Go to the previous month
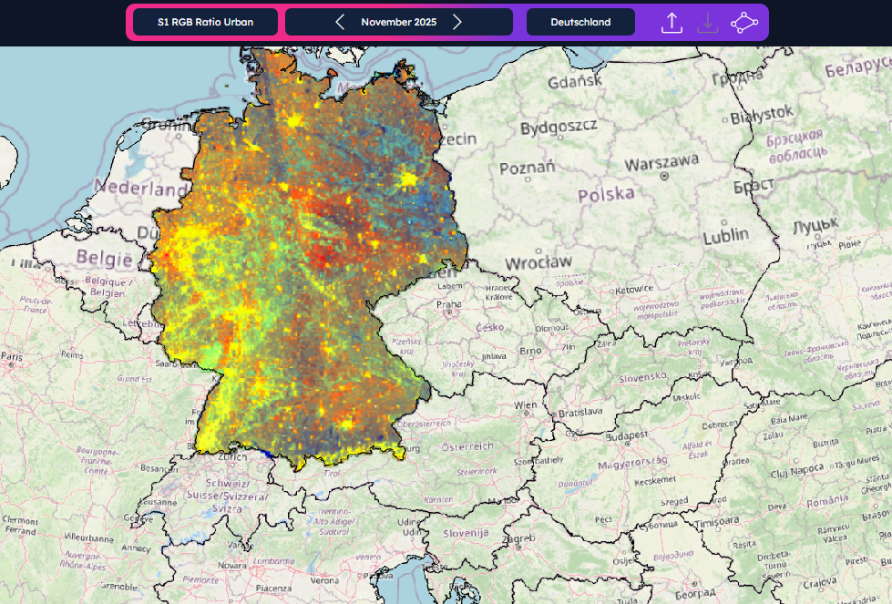The image size is (892, 604). 340,22
